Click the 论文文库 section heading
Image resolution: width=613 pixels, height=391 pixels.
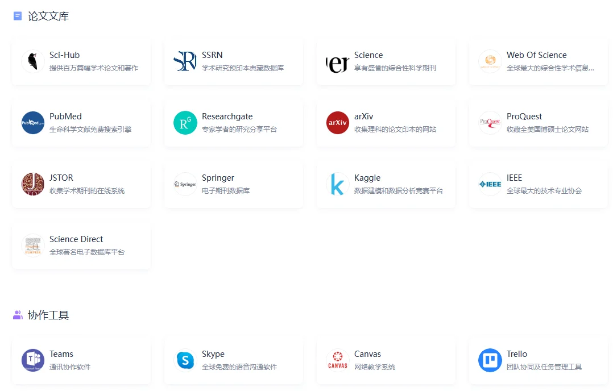point(48,16)
